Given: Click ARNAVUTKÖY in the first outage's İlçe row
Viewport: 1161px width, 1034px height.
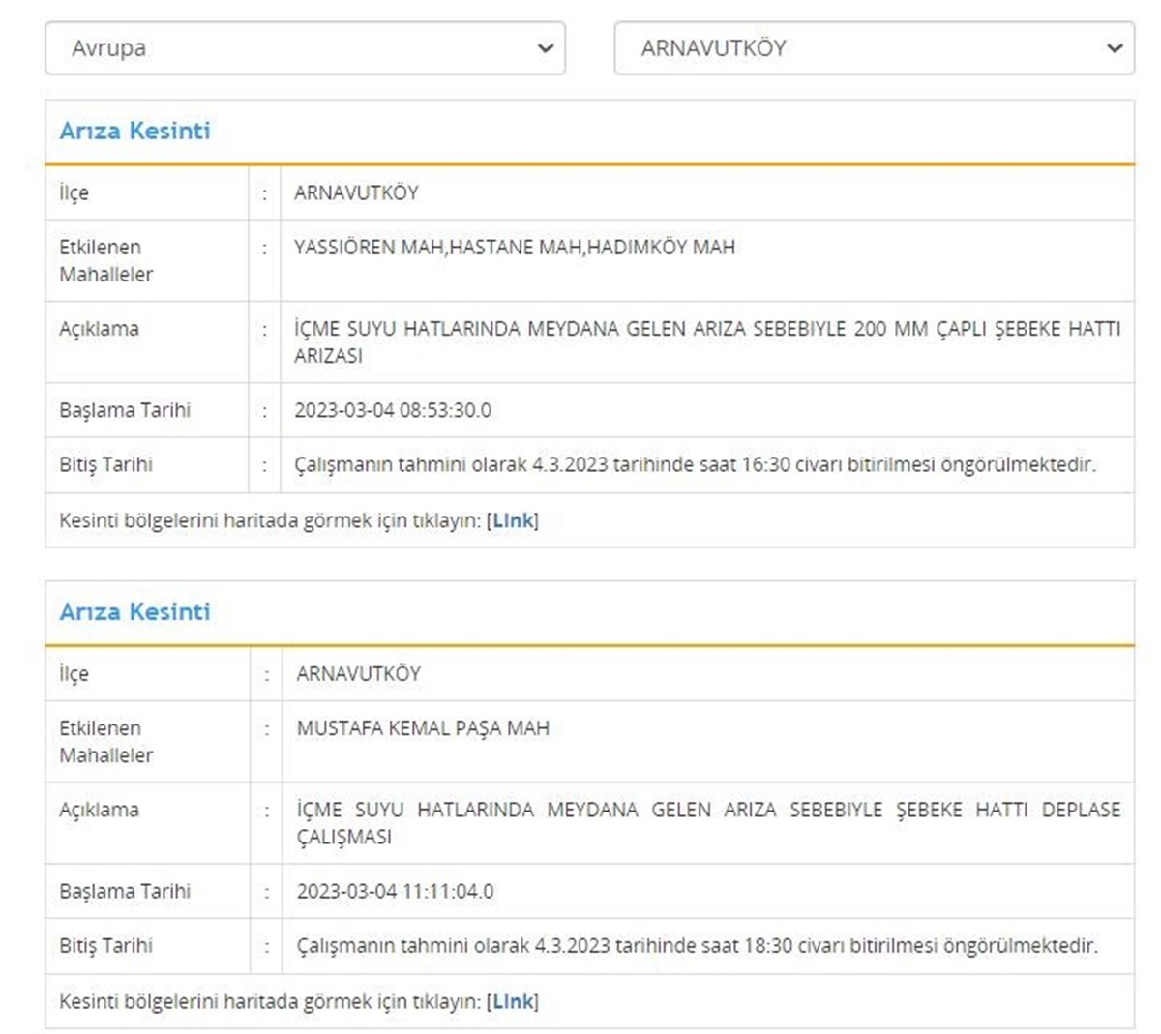Looking at the screenshot, I should pyautogui.click(x=356, y=192).
